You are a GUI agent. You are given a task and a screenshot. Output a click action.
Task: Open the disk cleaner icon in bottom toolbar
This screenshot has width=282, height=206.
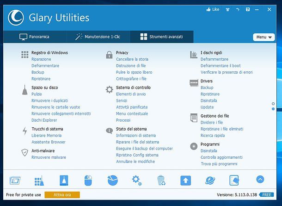coord(64,181)
